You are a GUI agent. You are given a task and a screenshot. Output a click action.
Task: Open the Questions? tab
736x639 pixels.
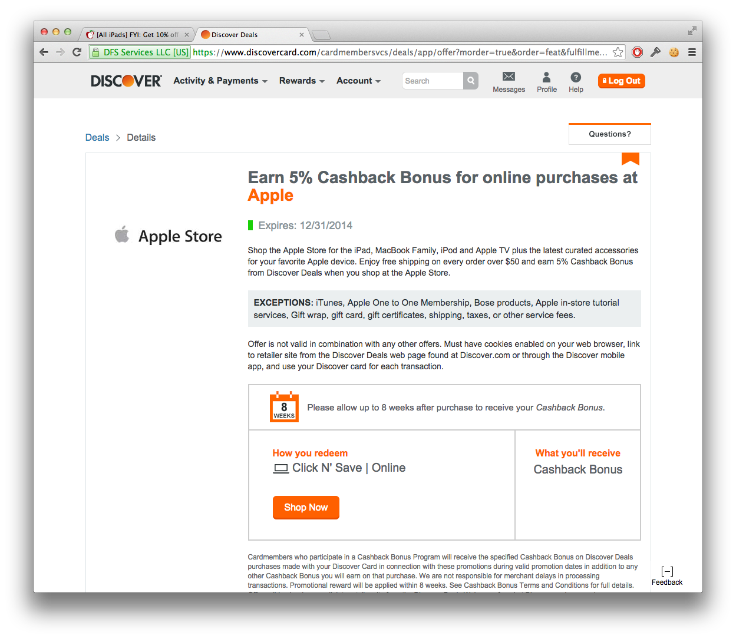[x=610, y=134]
